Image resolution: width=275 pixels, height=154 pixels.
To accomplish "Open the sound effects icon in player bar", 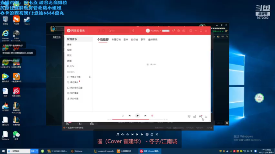I will (189, 117).
